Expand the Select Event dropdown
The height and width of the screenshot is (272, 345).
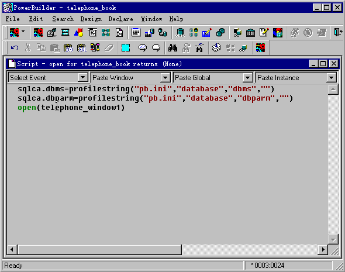[82, 77]
